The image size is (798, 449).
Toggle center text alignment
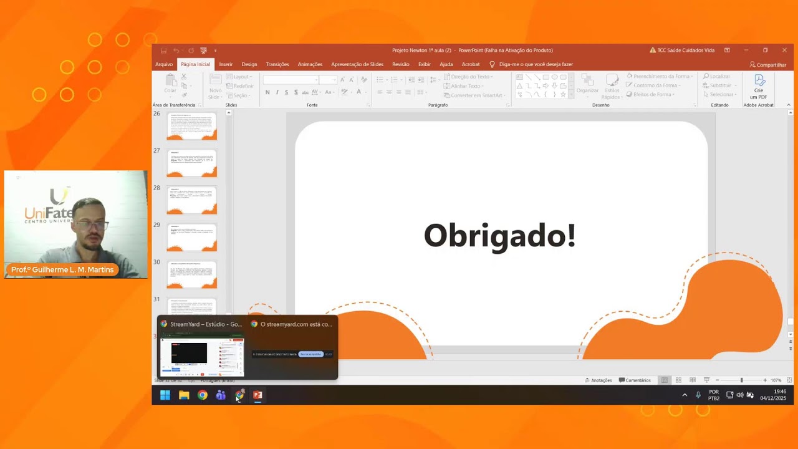click(x=389, y=92)
